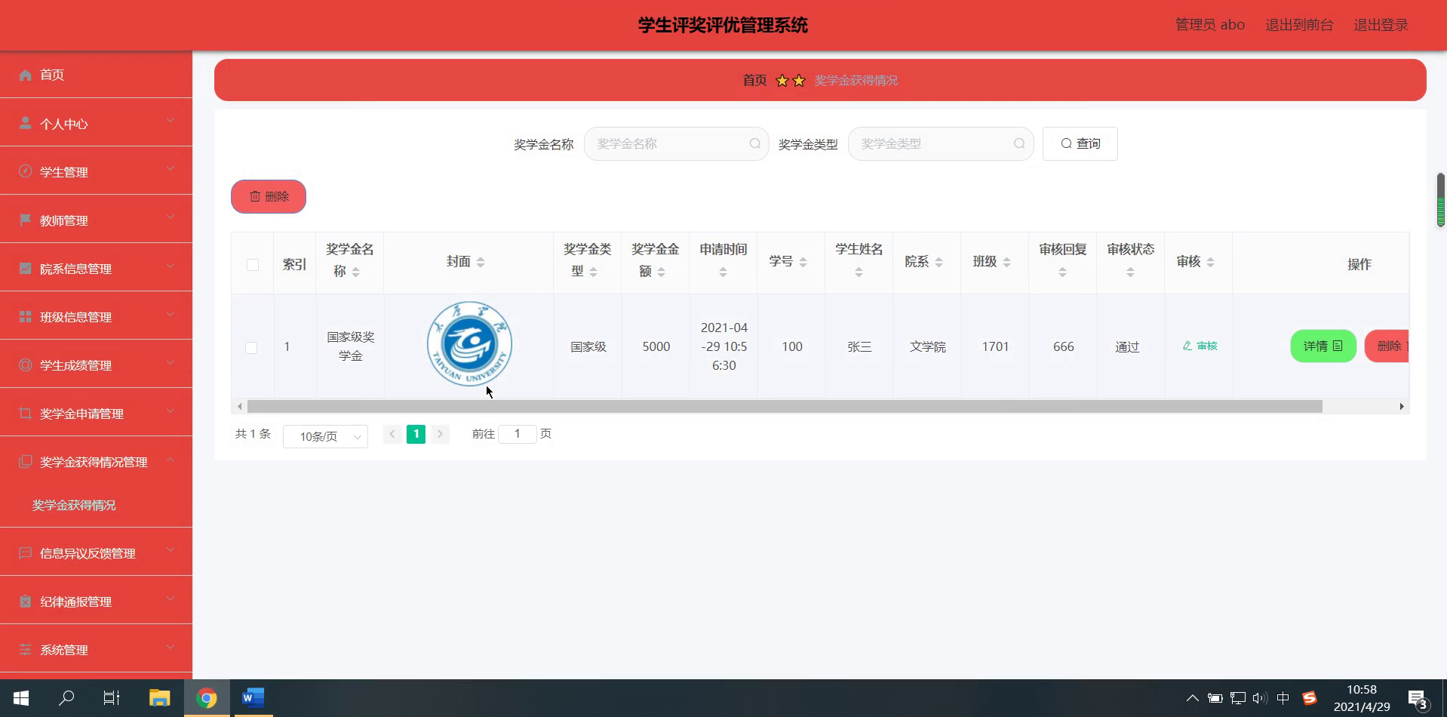Check the row checkbox for 张三
The height and width of the screenshot is (717, 1447).
(252, 347)
